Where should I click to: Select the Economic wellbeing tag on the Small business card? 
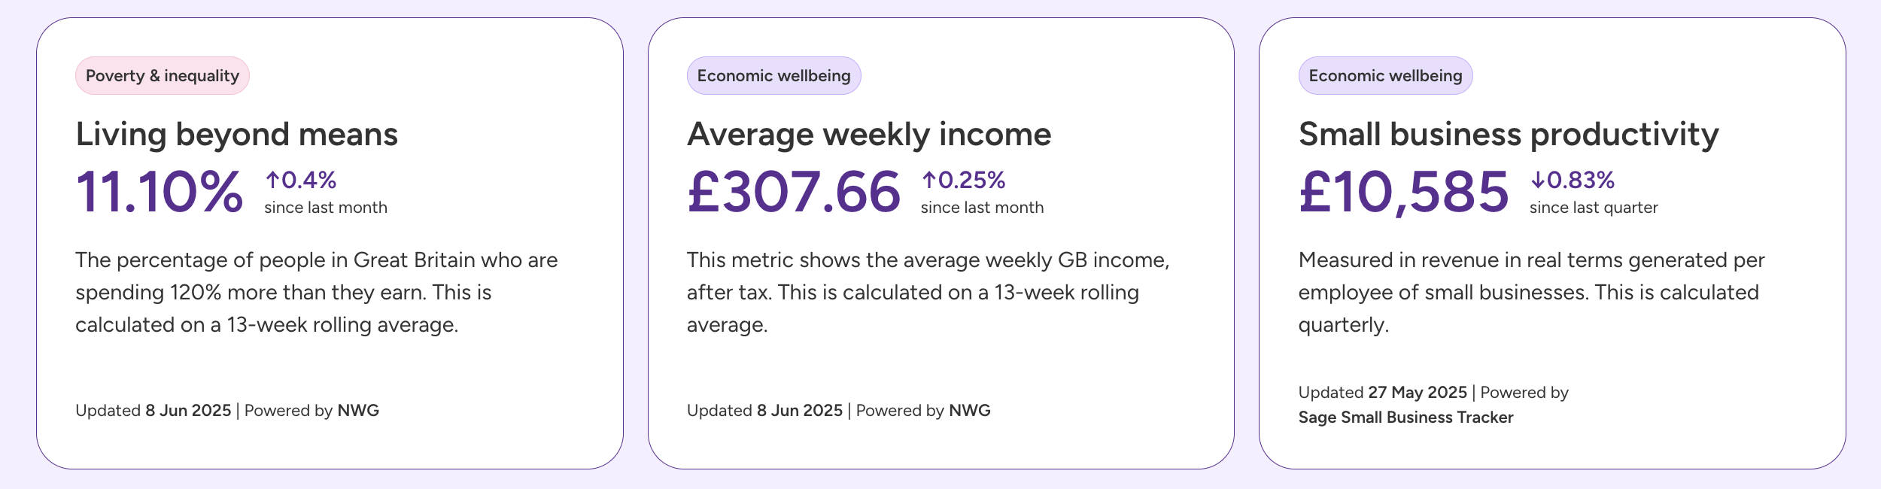(x=1385, y=76)
